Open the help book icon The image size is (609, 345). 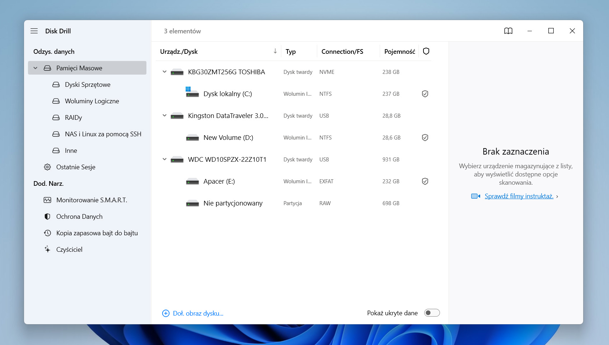(508, 31)
